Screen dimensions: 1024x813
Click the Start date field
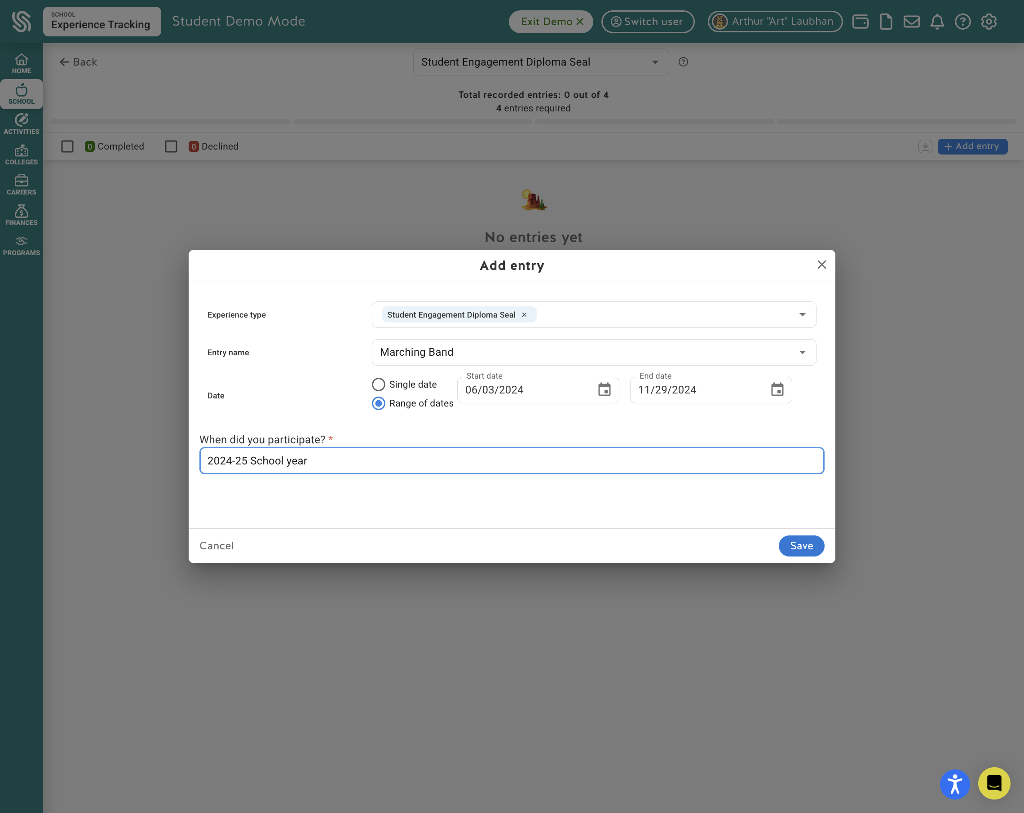coord(538,390)
